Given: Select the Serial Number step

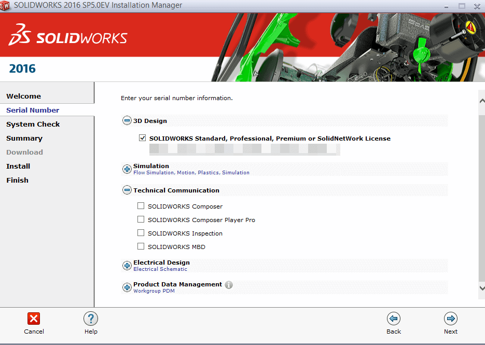Looking at the screenshot, I should click(x=33, y=110).
